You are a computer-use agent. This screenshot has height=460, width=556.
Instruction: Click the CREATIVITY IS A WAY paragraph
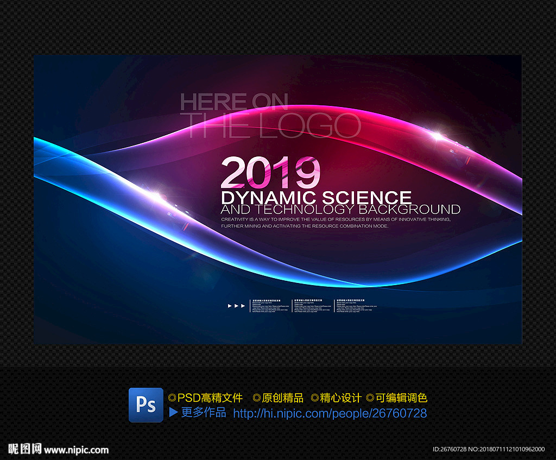pyautogui.click(x=336, y=222)
